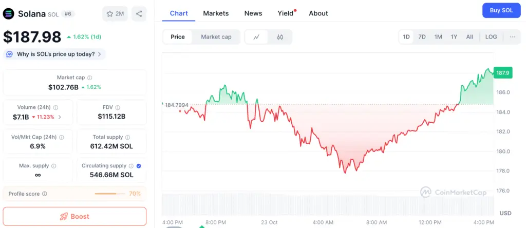Screen dimensions: 526x228
Task: Click the Solana logo icon
Action: coord(9,14)
